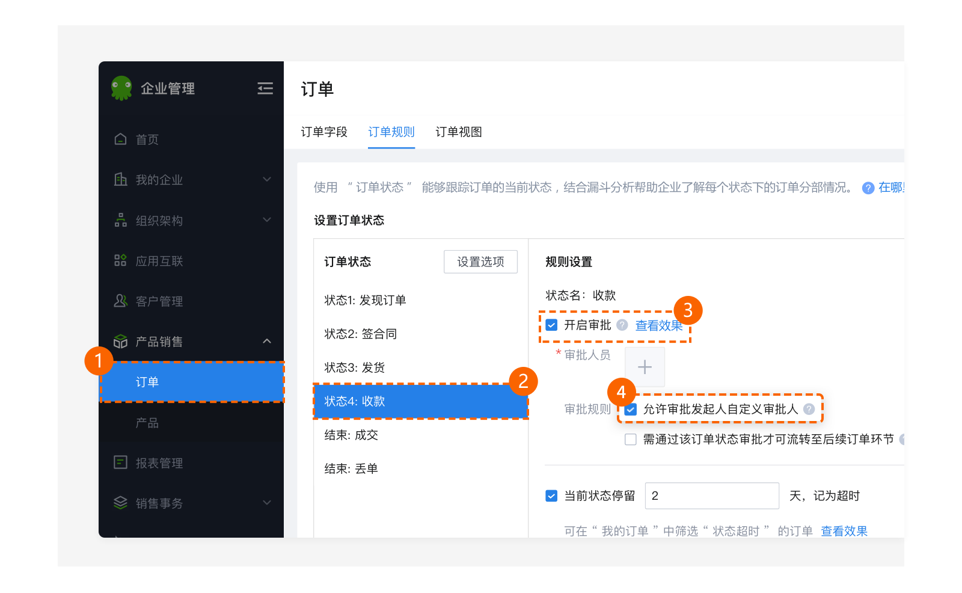
Task: Click the 客户管理 people icon
Action: click(x=120, y=301)
